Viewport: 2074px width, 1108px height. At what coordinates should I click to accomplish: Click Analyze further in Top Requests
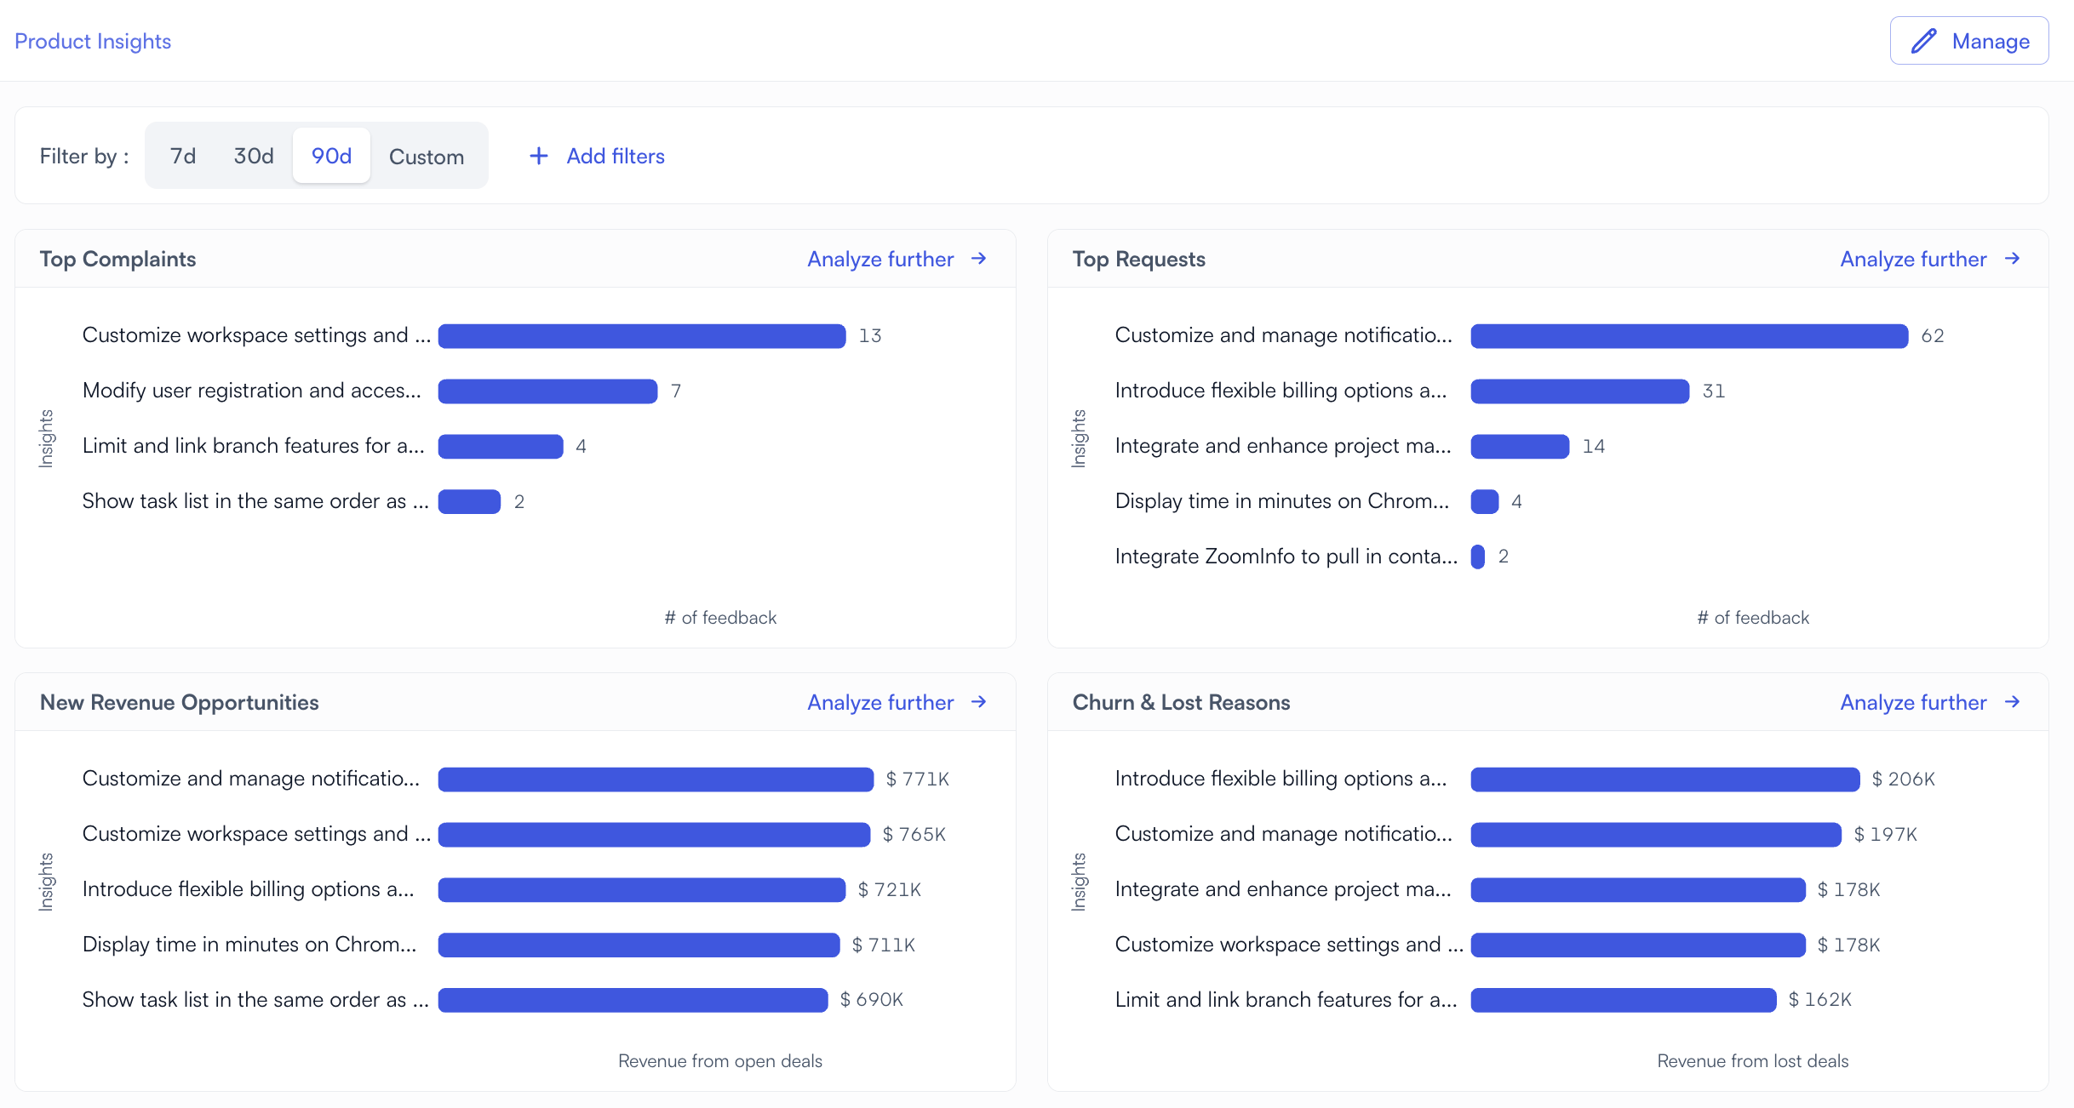1913,259
